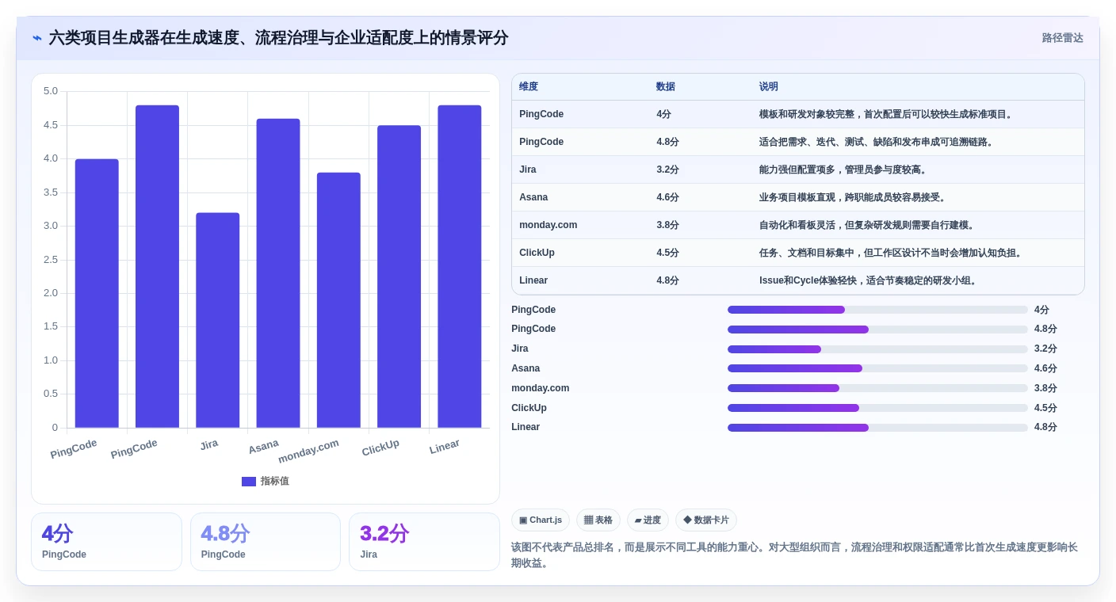Click the lightning icon beside the title
The height and width of the screenshot is (602, 1116).
(x=37, y=38)
